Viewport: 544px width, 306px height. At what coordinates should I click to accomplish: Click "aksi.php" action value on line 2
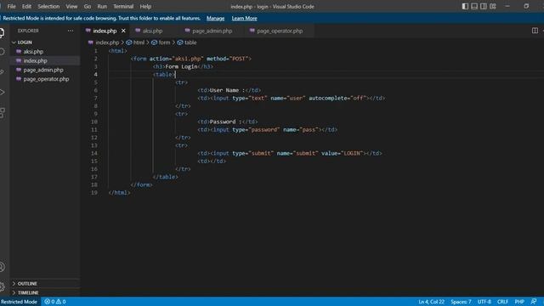188,59
